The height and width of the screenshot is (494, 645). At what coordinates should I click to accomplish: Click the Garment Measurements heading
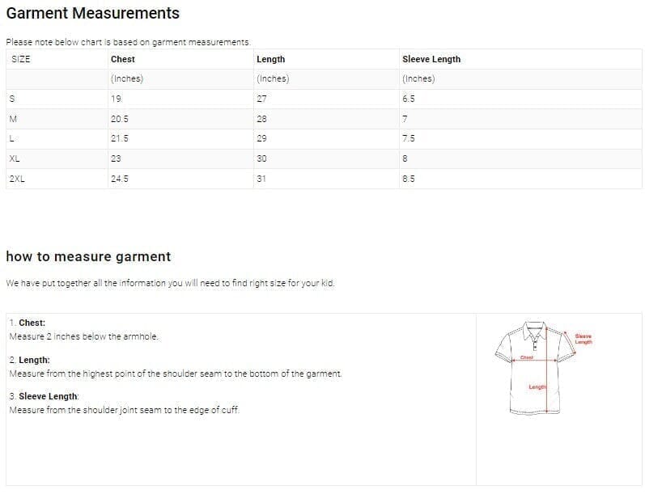(x=93, y=14)
